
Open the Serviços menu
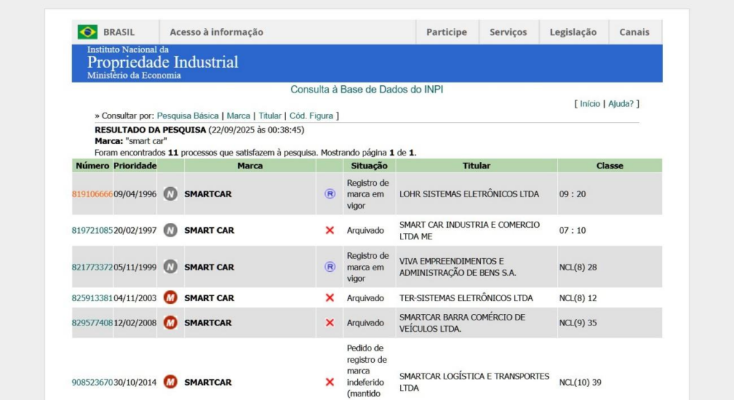tap(508, 32)
